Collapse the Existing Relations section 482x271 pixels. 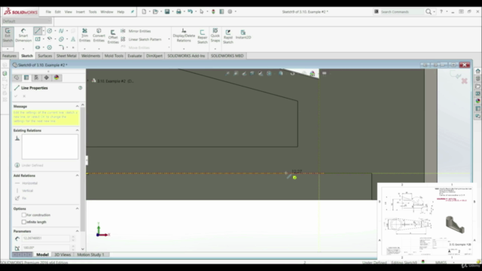coord(77,130)
